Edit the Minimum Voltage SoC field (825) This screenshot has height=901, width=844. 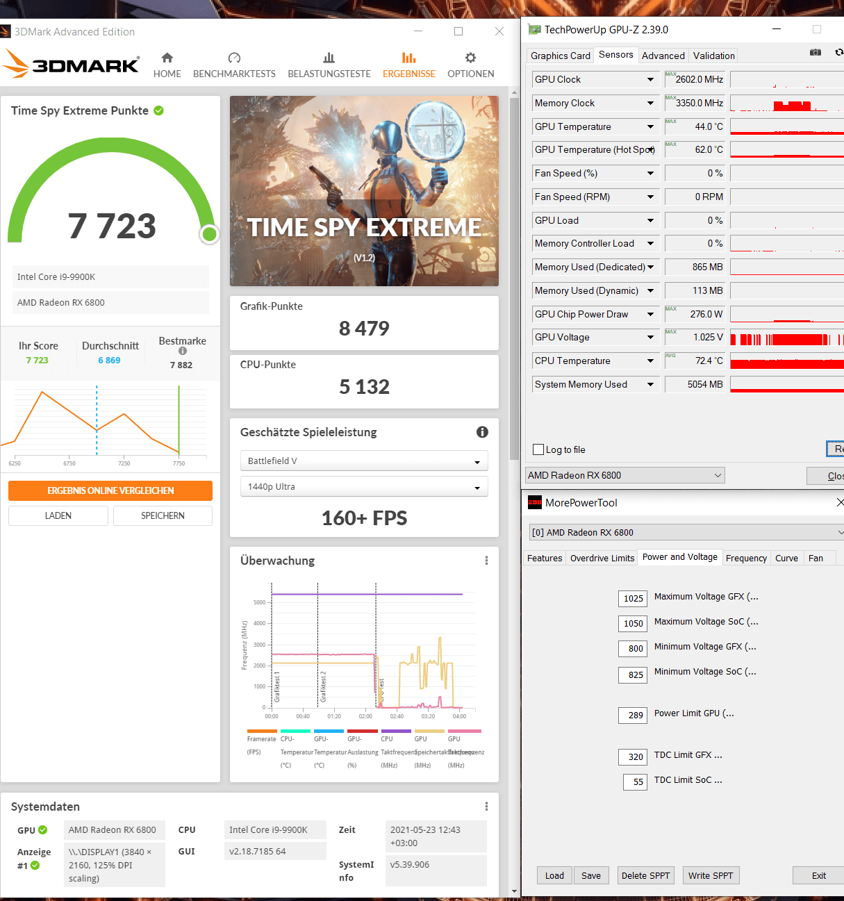pos(634,675)
